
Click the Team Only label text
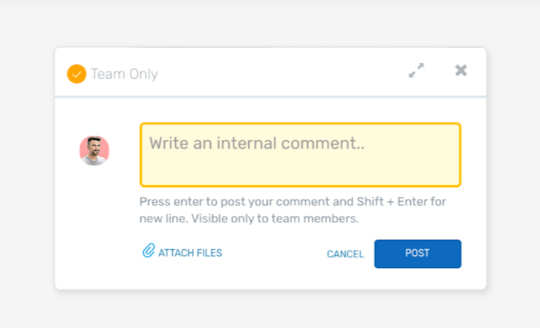[124, 74]
